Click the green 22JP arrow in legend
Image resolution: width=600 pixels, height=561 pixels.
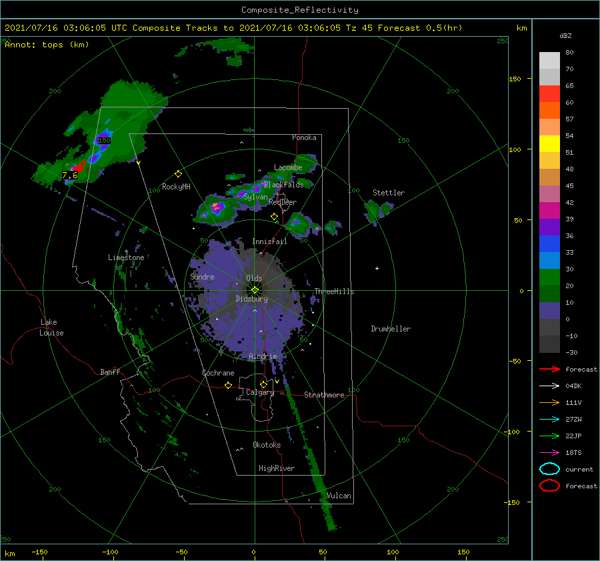click(549, 436)
